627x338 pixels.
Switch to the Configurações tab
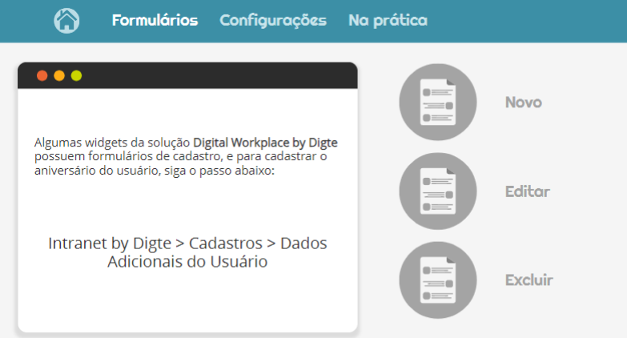[x=273, y=21]
